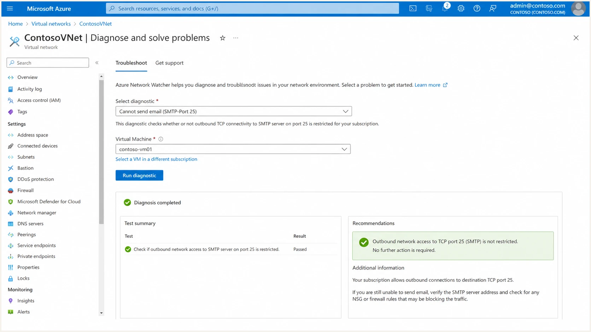Open portal settings gear
This screenshot has height=332, width=591.
tap(461, 8)
